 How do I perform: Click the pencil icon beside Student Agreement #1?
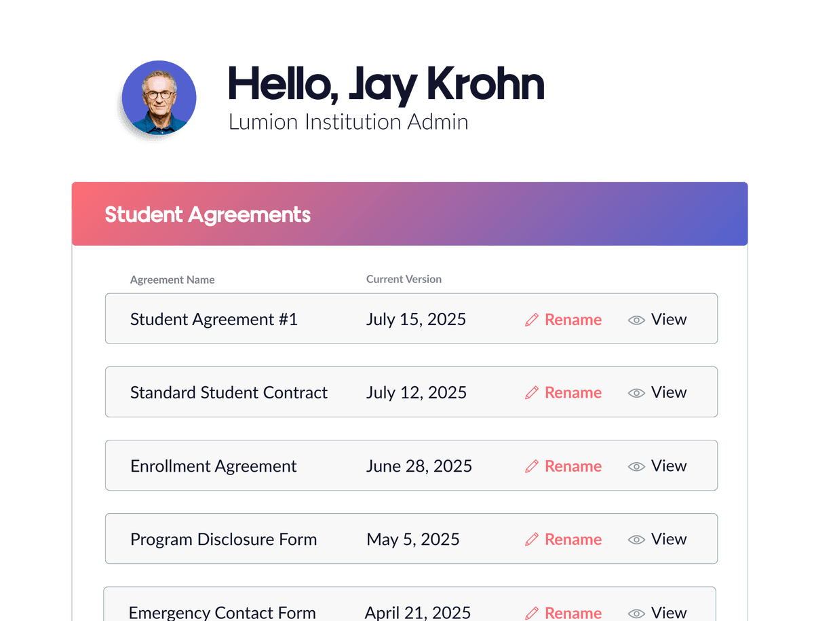click(x=532, y=319)
